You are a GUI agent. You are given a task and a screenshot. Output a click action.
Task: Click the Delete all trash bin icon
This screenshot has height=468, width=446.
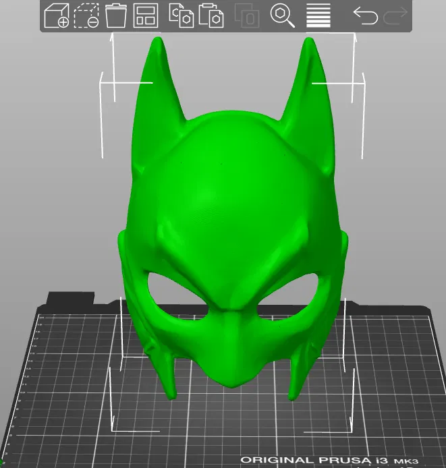(x=116, y=16)
